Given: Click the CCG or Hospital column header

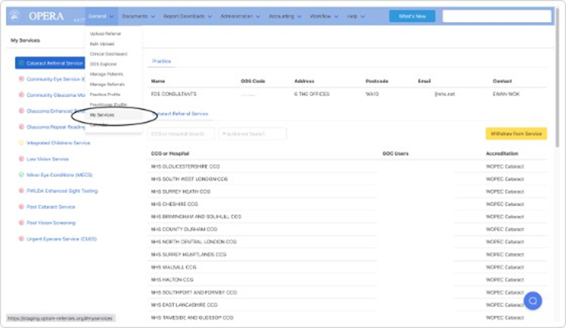Looking at the screenshot, I should pyautogui.click(x=169, y=153).
